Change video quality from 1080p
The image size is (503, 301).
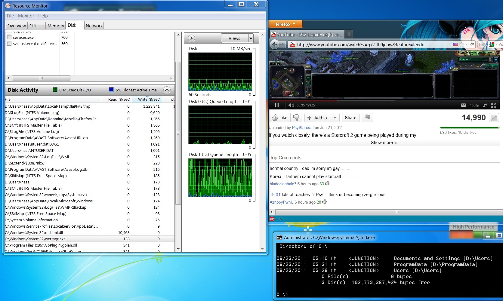[x=474, y=105]
